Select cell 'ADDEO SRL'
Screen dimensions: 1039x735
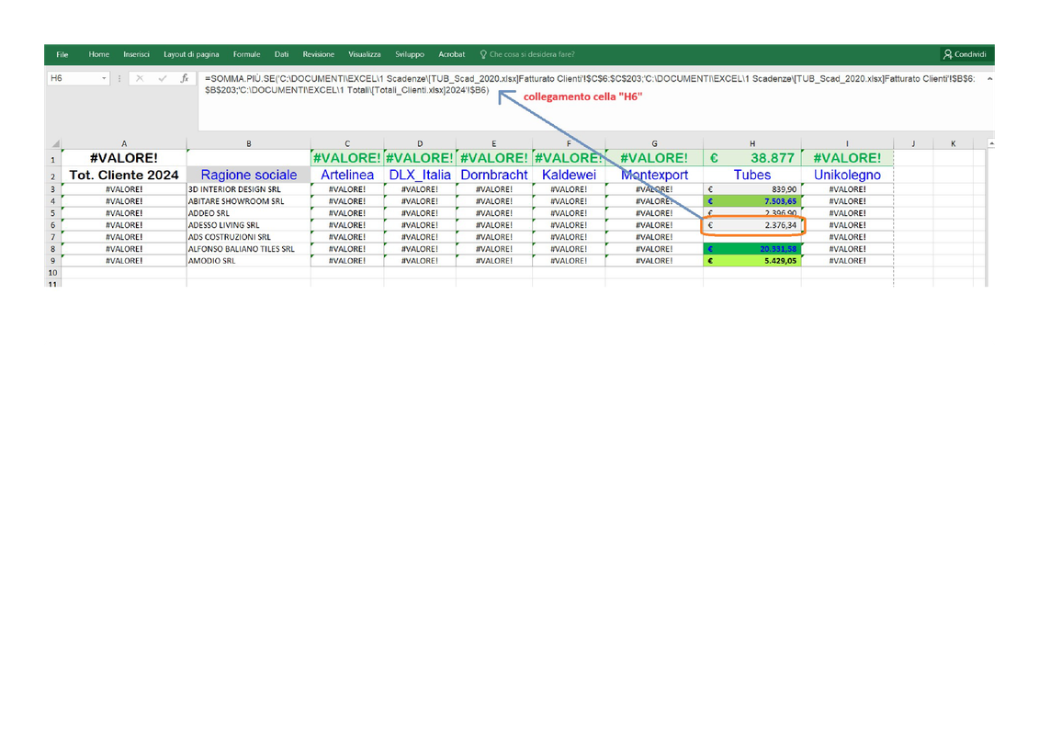click(248, 213)
